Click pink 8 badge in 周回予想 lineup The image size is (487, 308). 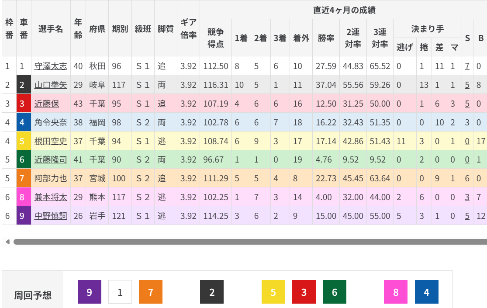(396, 292)
